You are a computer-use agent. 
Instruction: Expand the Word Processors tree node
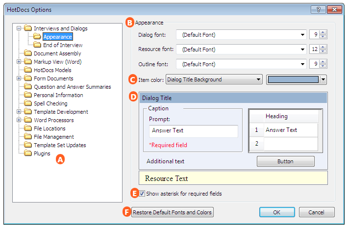19,120
